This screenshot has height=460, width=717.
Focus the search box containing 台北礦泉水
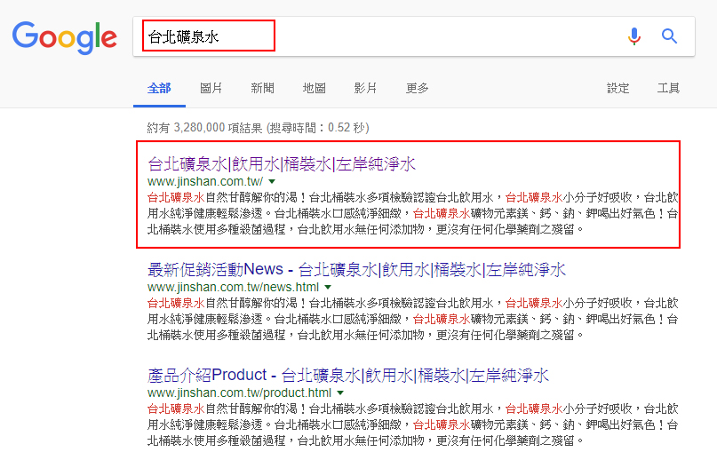coord(414,36)
